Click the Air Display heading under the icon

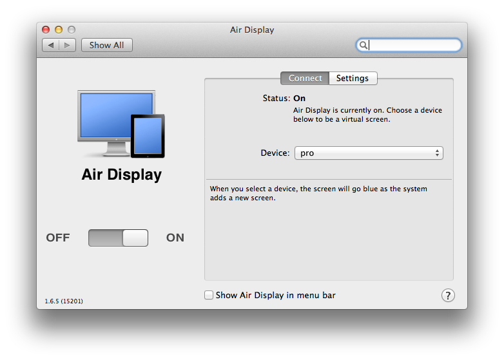click(122, 175)
